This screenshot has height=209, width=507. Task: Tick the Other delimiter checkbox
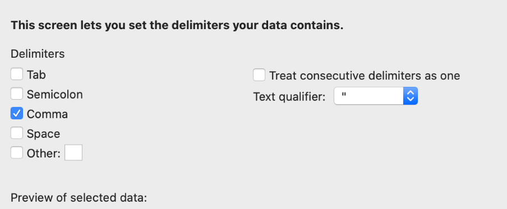[x=17, y=152]
